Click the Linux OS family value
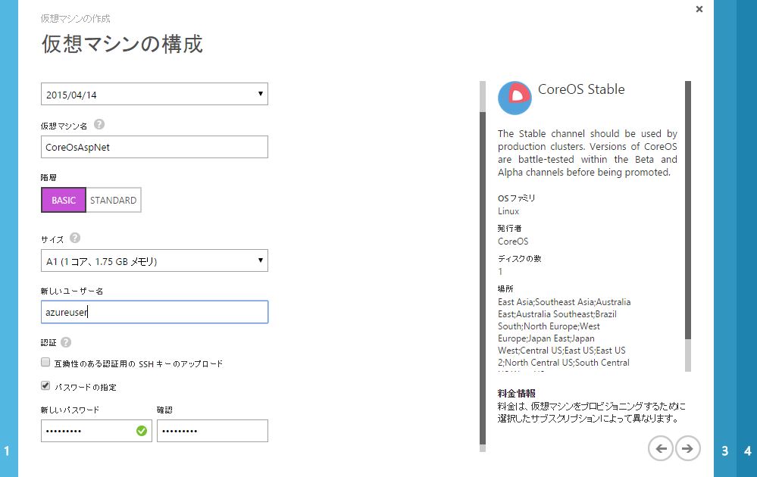 click(x=508, y=211)
